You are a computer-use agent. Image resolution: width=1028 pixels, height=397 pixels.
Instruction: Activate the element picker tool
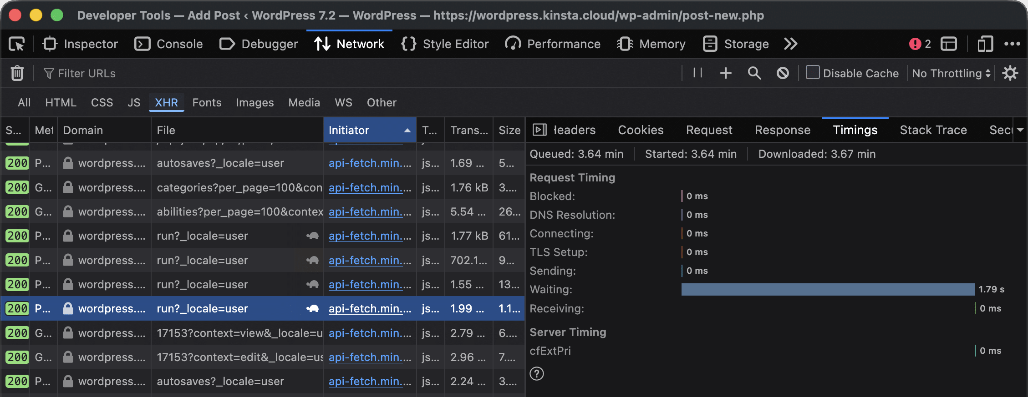pyautogui.click(x=17, y=44)
